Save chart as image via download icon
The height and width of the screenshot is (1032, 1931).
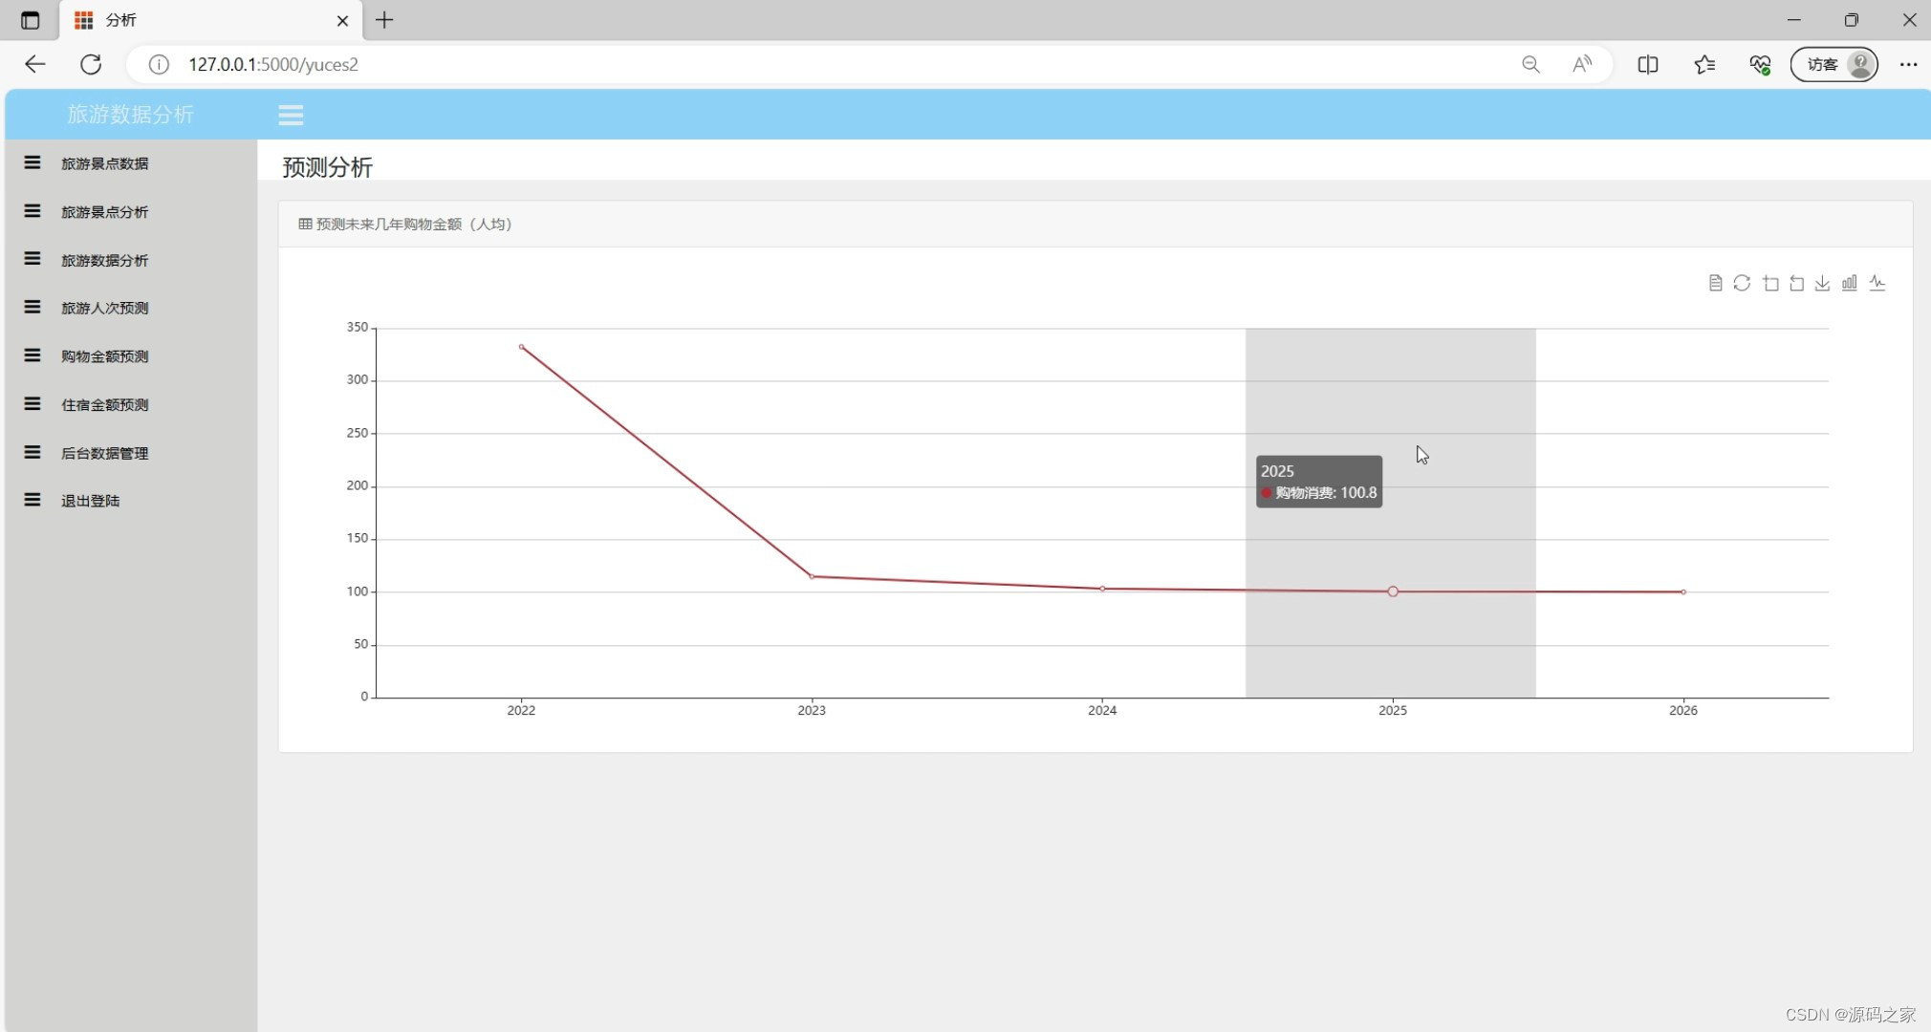tap(1823, 283)
